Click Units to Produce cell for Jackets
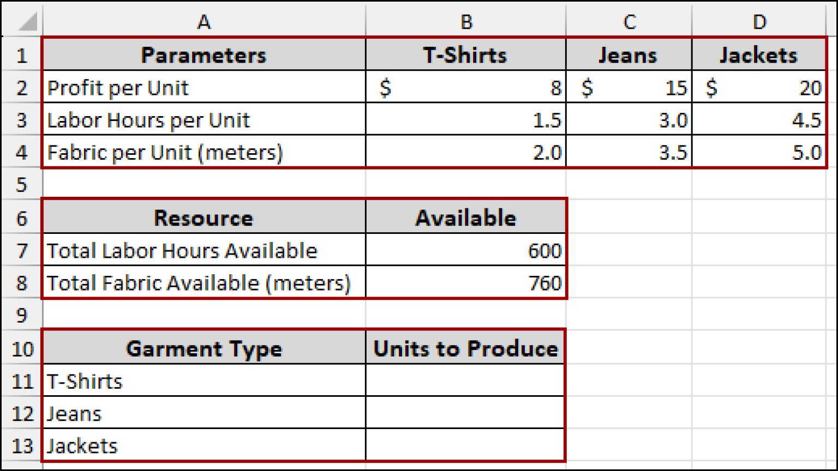The image size is (838, 471). [x=466, y=446]
